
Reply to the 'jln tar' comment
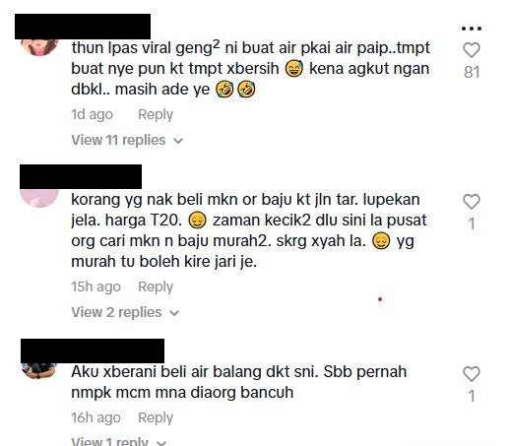156,287
